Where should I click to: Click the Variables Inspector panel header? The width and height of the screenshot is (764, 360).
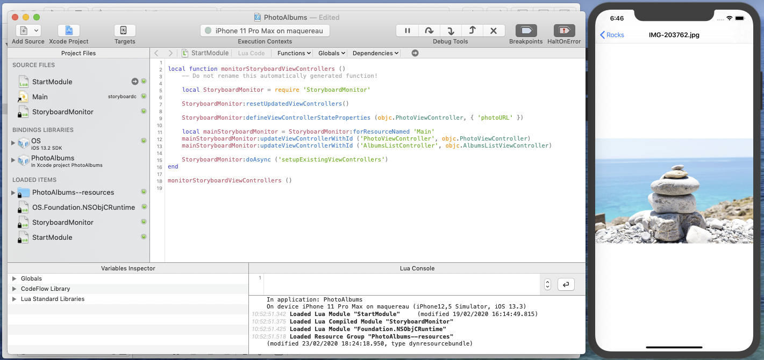[128, 268]
